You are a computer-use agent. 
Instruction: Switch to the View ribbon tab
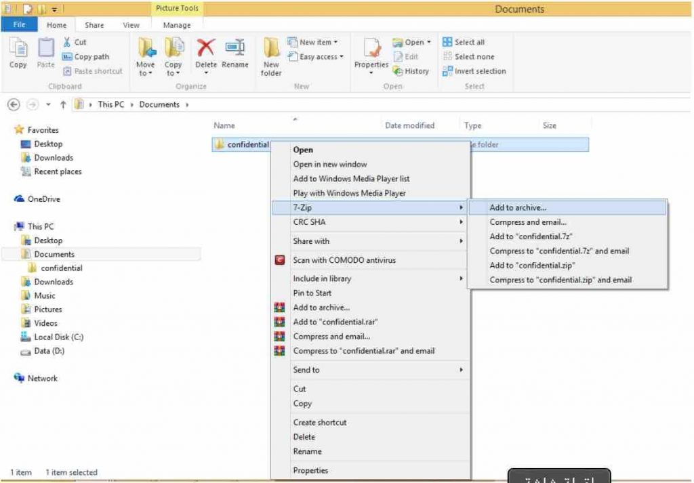click(132, 24)
